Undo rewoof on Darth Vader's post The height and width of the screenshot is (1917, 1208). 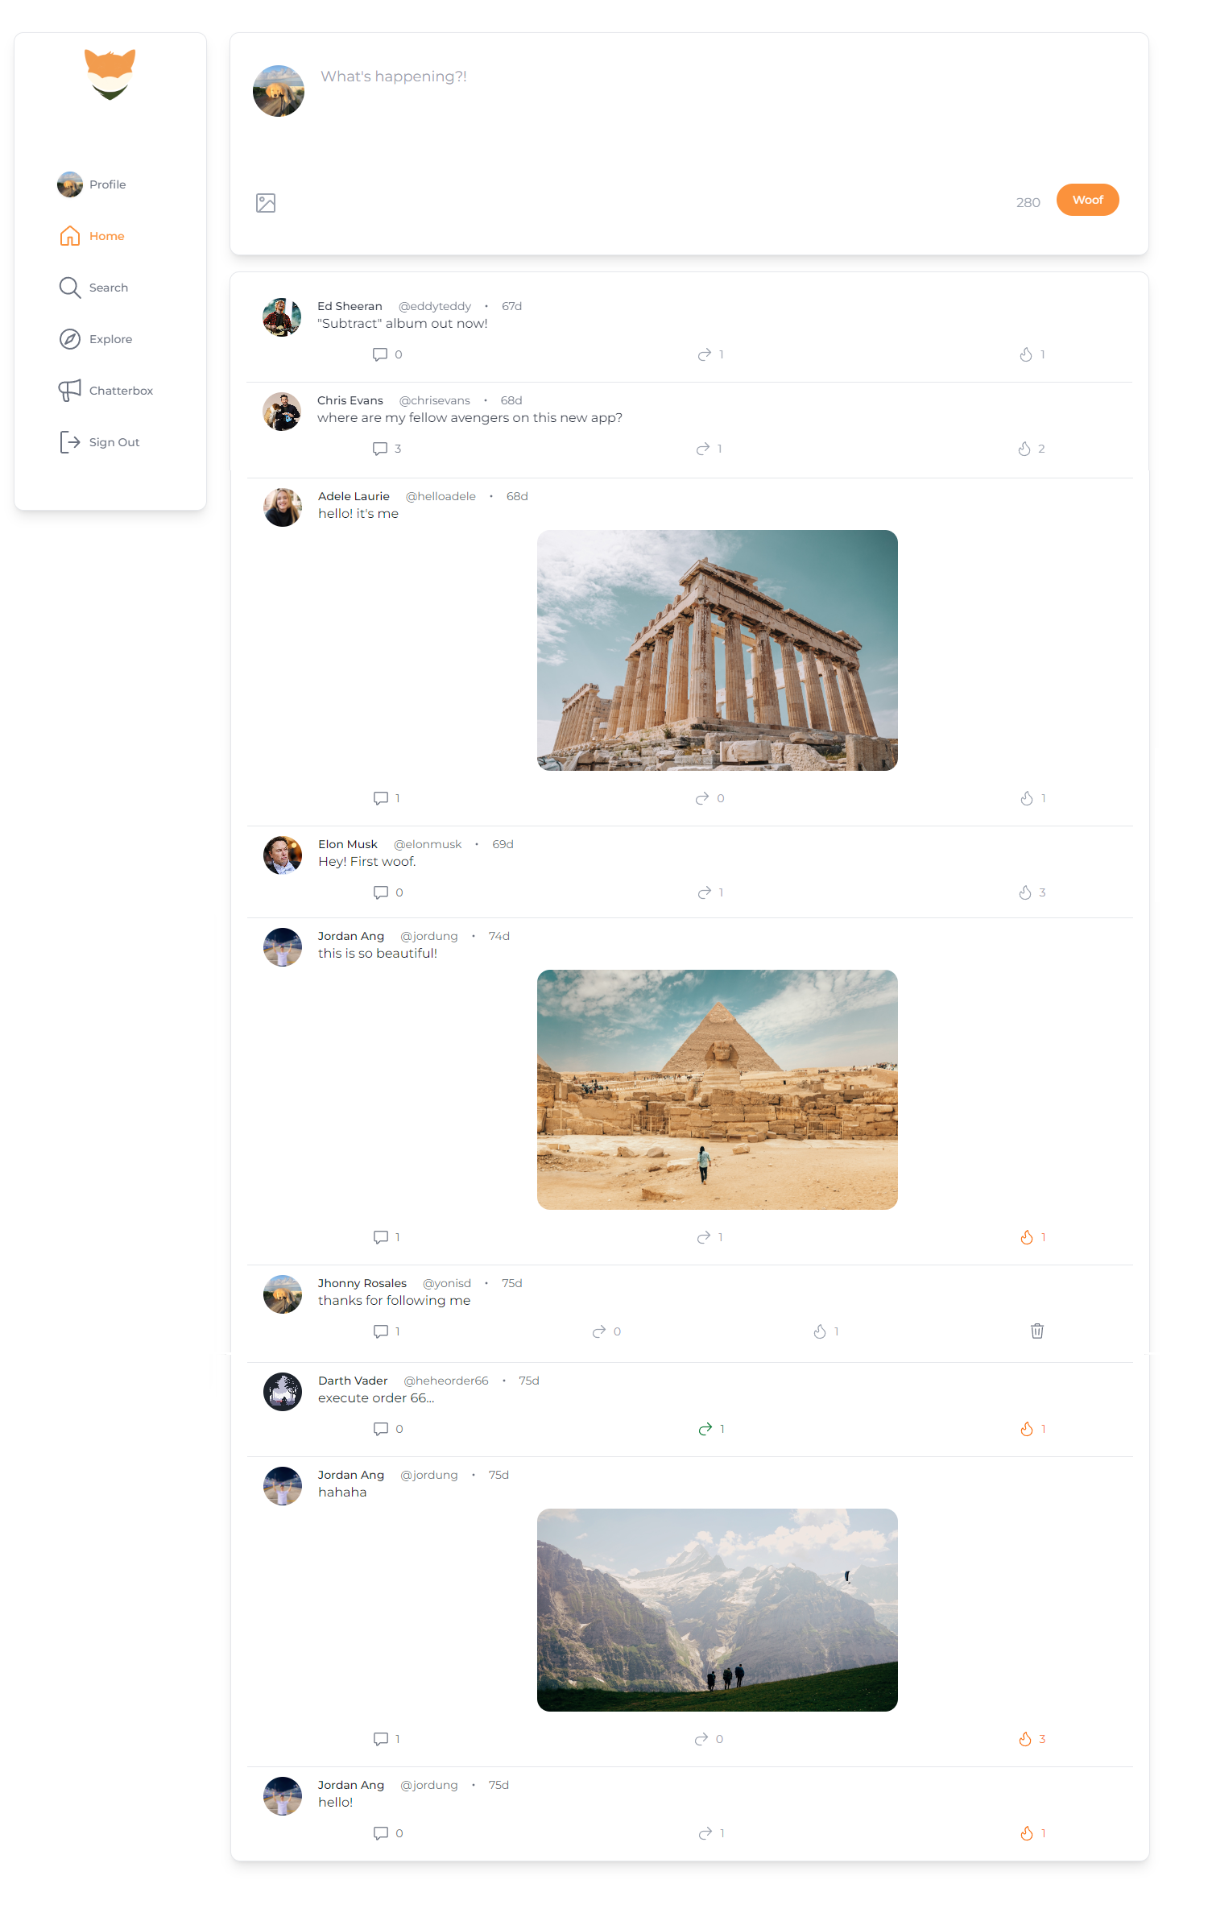point(705,1429)
